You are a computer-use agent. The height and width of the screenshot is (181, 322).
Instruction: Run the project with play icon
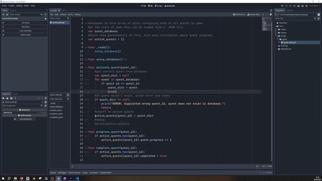[282, 6]
